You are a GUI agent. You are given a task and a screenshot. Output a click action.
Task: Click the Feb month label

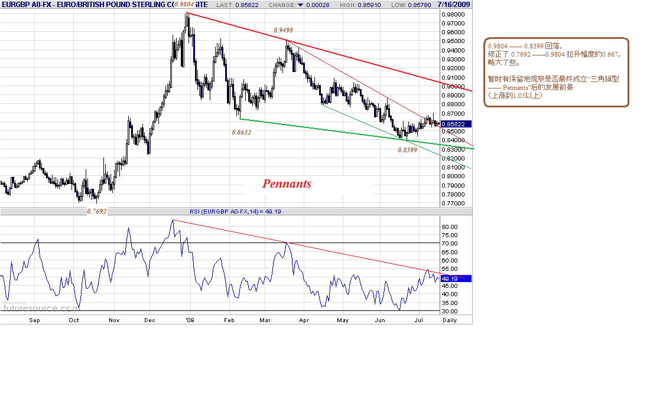click(229, 320)
